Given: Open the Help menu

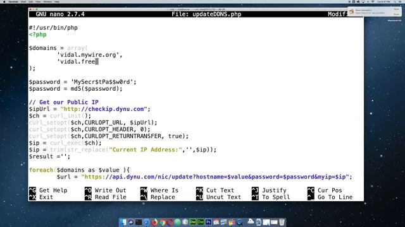Looking at the screenshot, I should tap(57, 1).
